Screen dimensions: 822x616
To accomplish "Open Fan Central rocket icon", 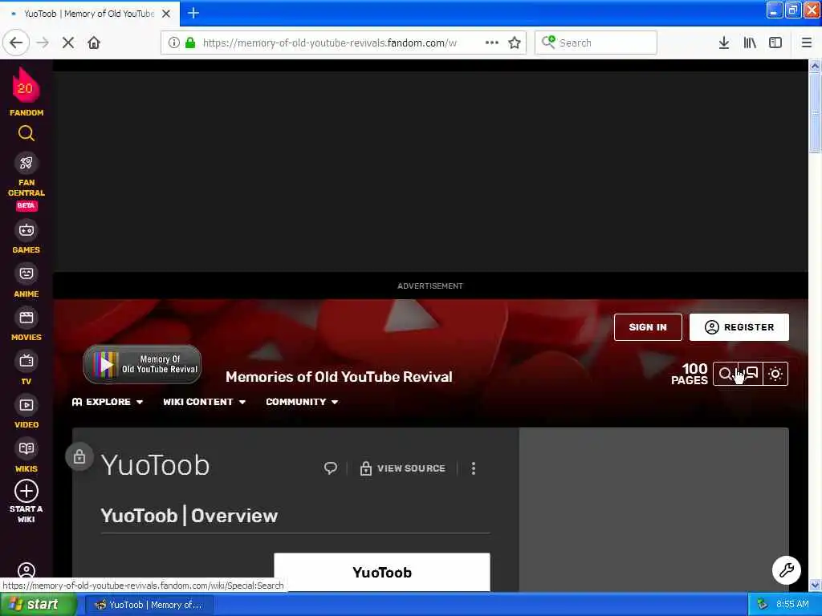I will click(x=26, y=163).
